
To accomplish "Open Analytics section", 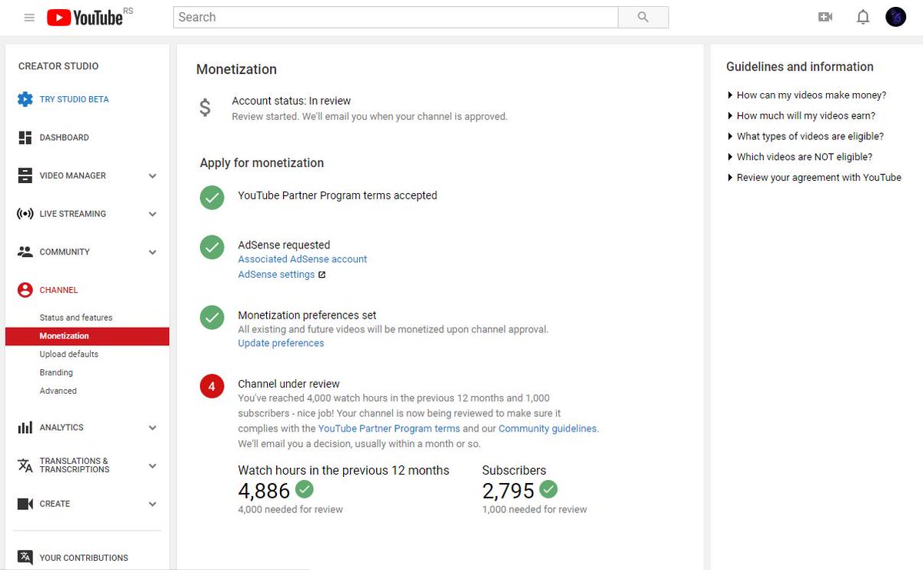I will coord(62,428).
